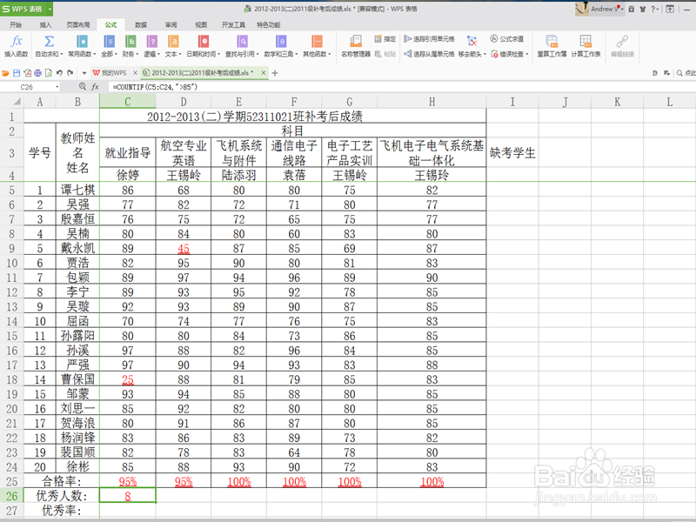The width and height of the screenshot is (696, 522).
Task: Click the open folder icon in quick toolbar
Action: point(6,73)
